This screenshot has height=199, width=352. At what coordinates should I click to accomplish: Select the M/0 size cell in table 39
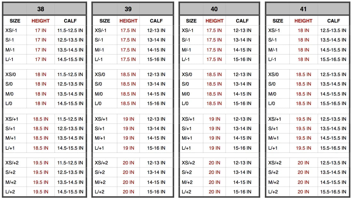click(99, 94)
